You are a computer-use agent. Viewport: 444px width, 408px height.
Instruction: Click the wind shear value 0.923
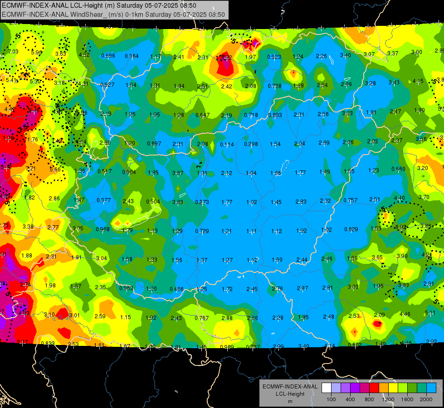(x=274, y=57)
